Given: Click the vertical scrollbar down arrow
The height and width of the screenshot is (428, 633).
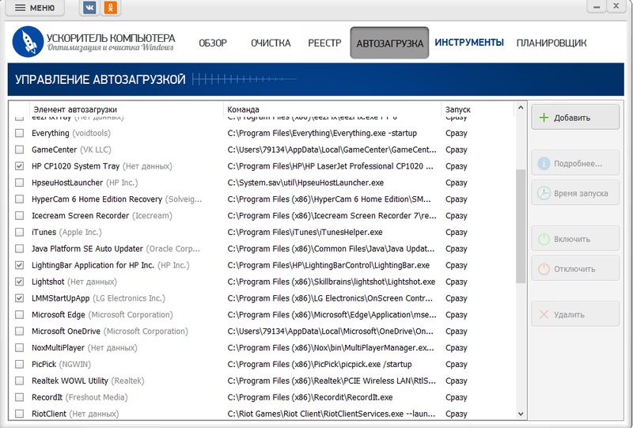Looking at the screenshot, I should [x=520, y=414].
